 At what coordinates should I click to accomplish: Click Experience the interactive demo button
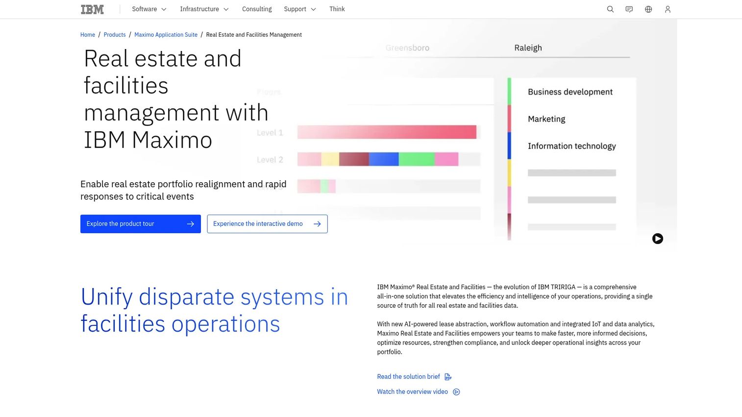click(267, 224)
